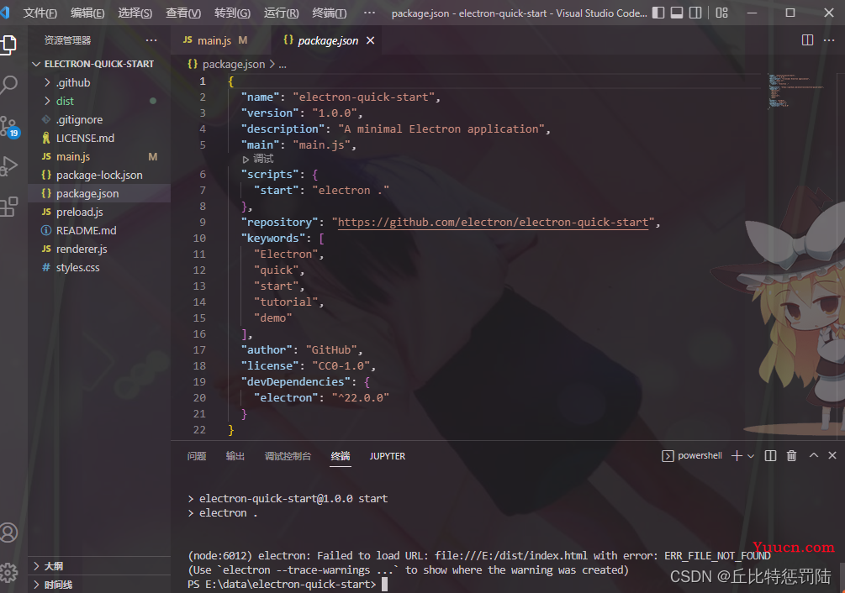Open the 终端(T) menu

(x=330, y=13)
